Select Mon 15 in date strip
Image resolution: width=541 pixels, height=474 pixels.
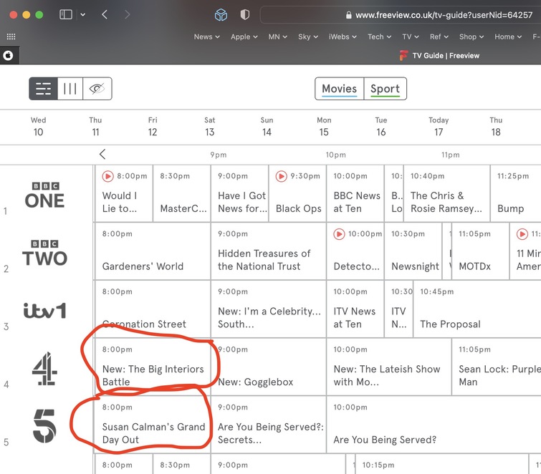click(x=324, y=127)
